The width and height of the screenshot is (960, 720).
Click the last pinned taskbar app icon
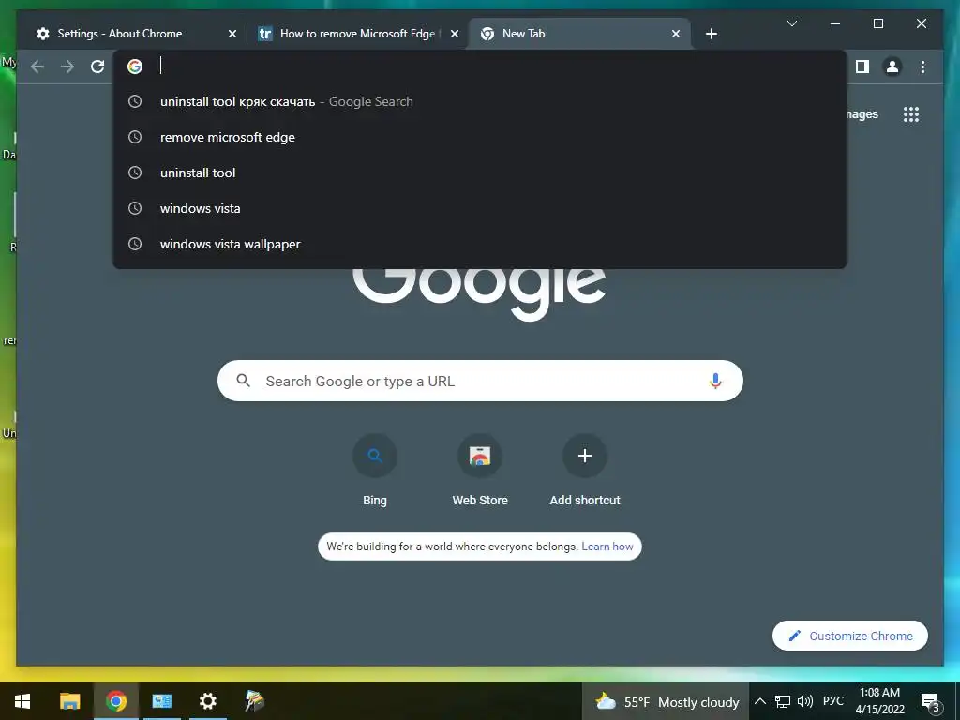tap(254, 701)
